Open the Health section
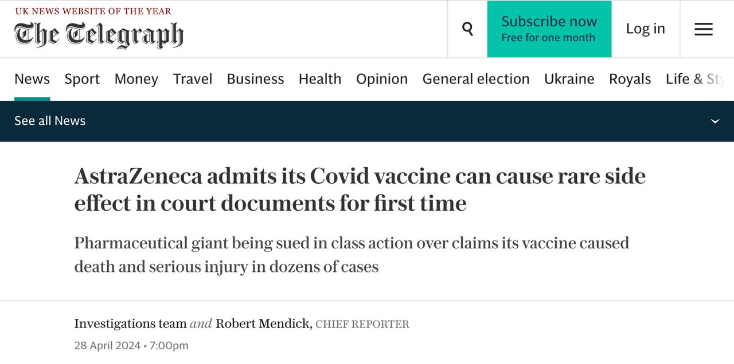 pos(320,79)
